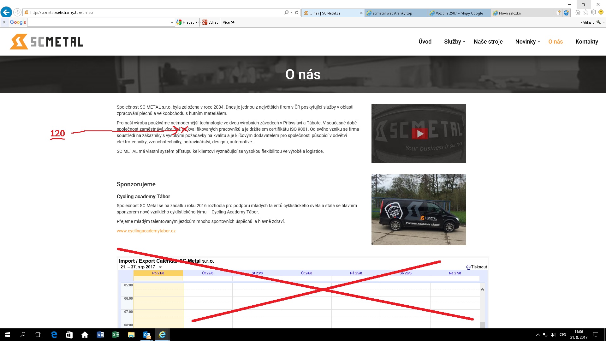
Task: Switch to scmetal.webstranky.top tab
Action: 396,13
